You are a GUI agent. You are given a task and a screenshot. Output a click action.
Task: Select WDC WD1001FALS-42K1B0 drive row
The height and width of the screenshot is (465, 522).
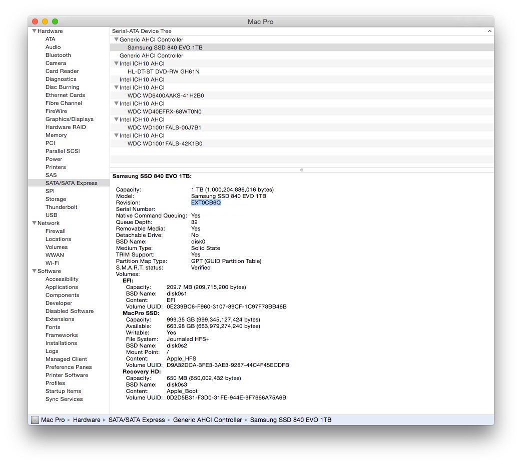(x=302, y=143)
